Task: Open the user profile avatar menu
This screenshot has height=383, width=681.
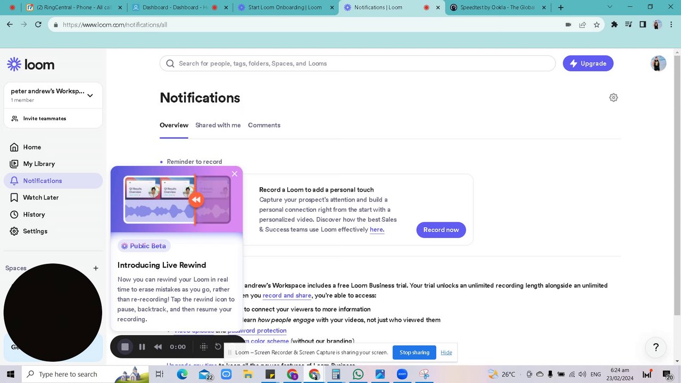Action: [658, 63]
